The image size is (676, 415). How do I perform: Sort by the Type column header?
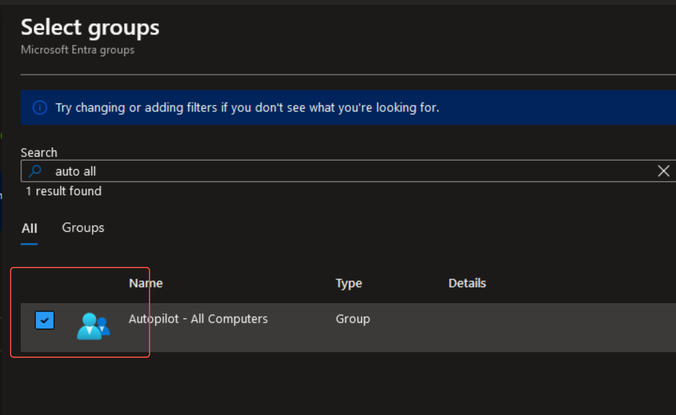[348, 283]
